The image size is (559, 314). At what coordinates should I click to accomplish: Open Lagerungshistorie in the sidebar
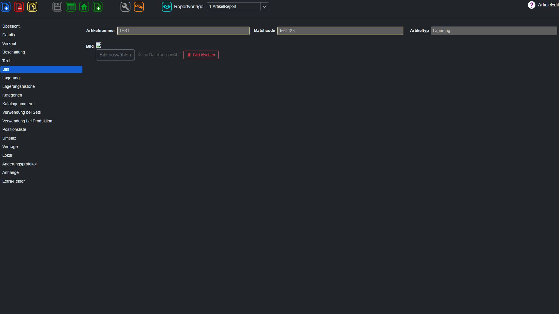pyautogui.click(x=41, y=86)
